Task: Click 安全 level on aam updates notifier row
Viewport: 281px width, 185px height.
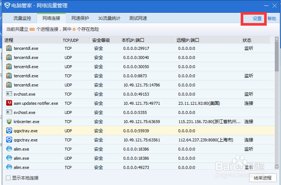Action: click(99, 103)
